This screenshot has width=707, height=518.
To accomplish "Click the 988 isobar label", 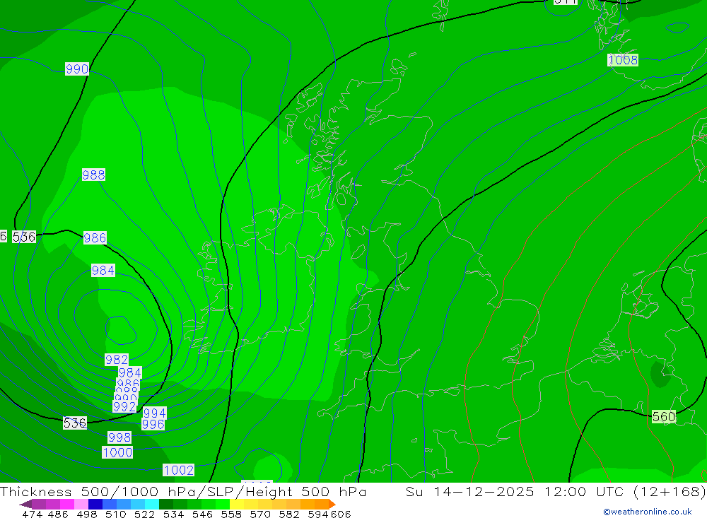I will click(94, 175).
